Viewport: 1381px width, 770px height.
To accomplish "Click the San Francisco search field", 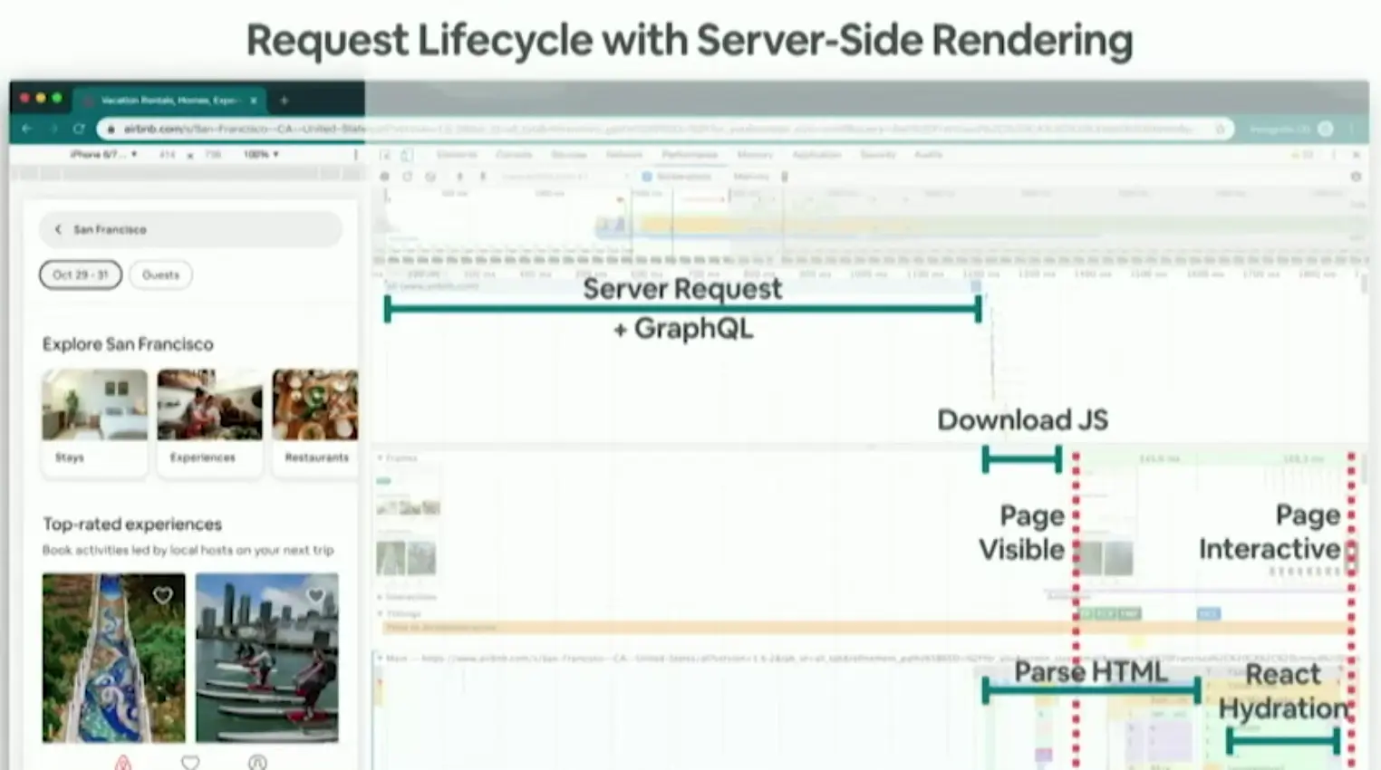I will [x=191, y=229].
